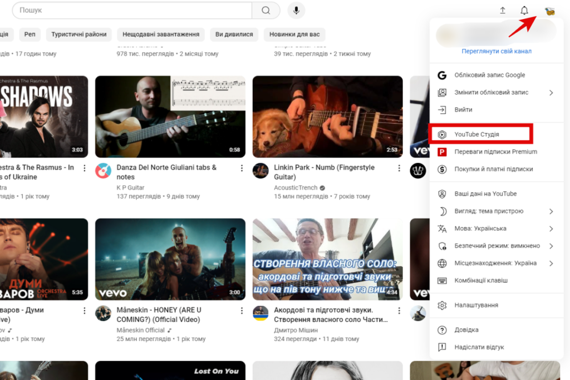
Task: Open the notifications bell
Action: click(x=524, y=10)
